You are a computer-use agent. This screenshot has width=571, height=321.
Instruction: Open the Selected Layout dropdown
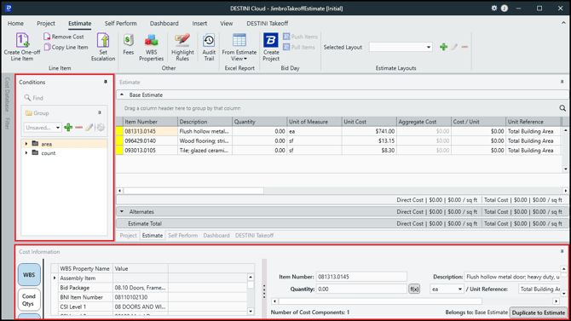(428, 48)
